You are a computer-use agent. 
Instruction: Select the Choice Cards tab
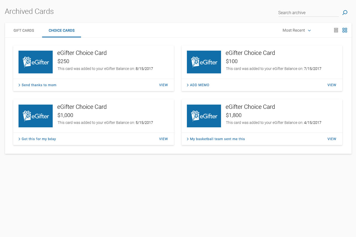pos(62,30)
